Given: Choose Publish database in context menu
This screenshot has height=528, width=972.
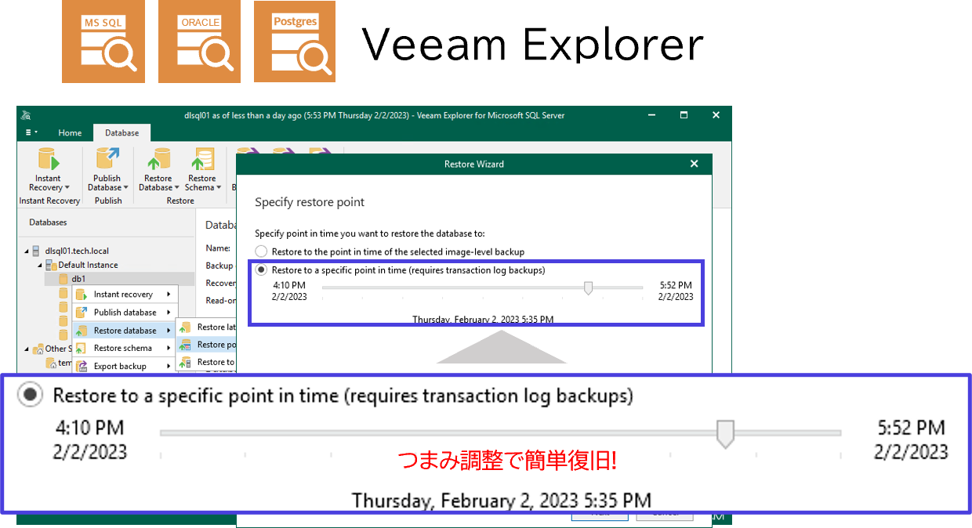Looking at the screenshot, I should pos(125,312).
